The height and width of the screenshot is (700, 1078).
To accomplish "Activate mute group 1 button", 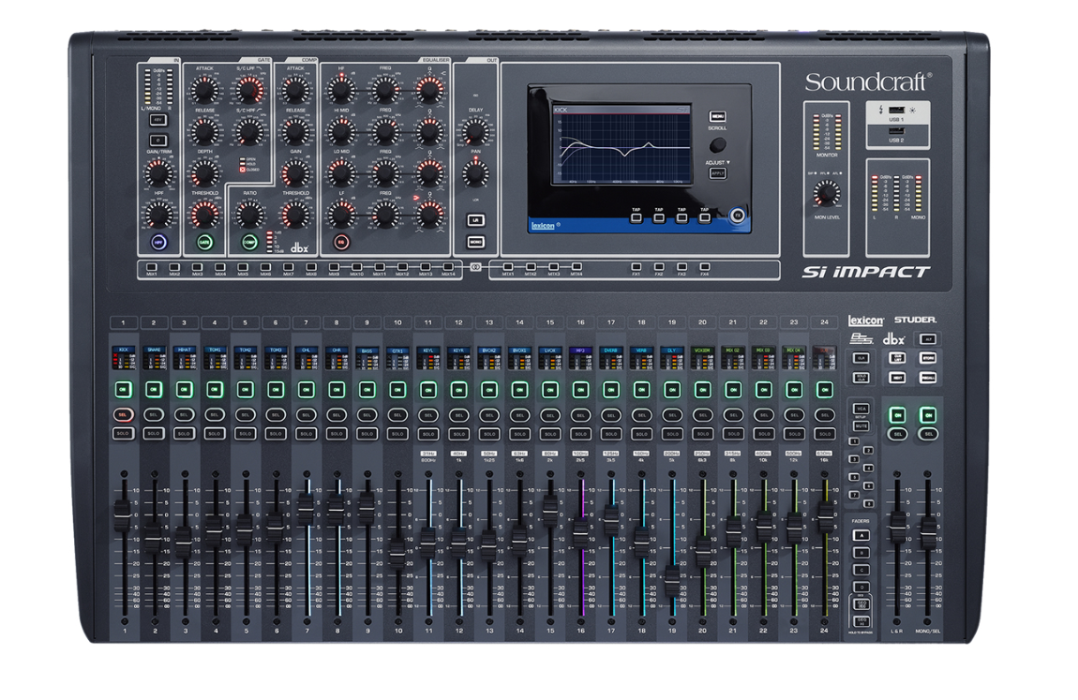I will tap(854, 441).
